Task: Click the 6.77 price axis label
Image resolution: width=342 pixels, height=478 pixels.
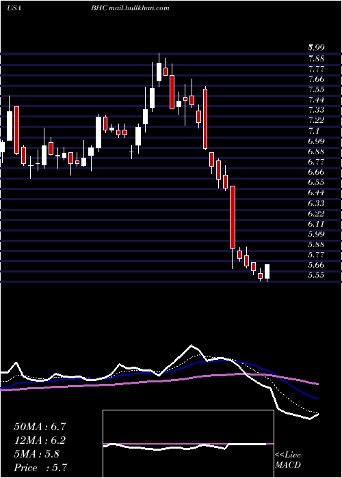Action: (x=316, y=162)
